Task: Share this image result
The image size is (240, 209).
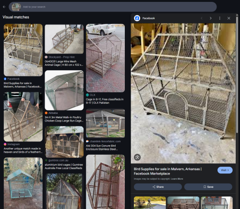Action: (x=158, y=187)
